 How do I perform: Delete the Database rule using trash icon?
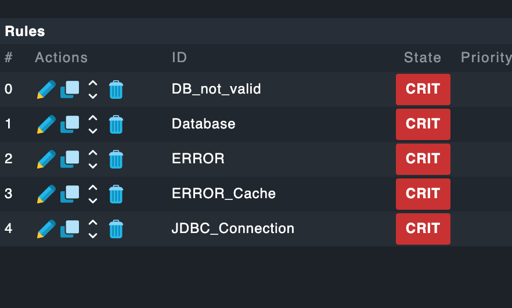pos(116,124)
